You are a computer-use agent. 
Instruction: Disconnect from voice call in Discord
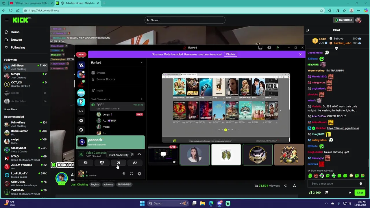[x=139, y=155]
